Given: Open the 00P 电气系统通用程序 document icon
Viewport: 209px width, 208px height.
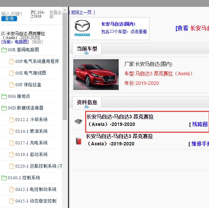Looking at the screenshot, I should point(12,62).
